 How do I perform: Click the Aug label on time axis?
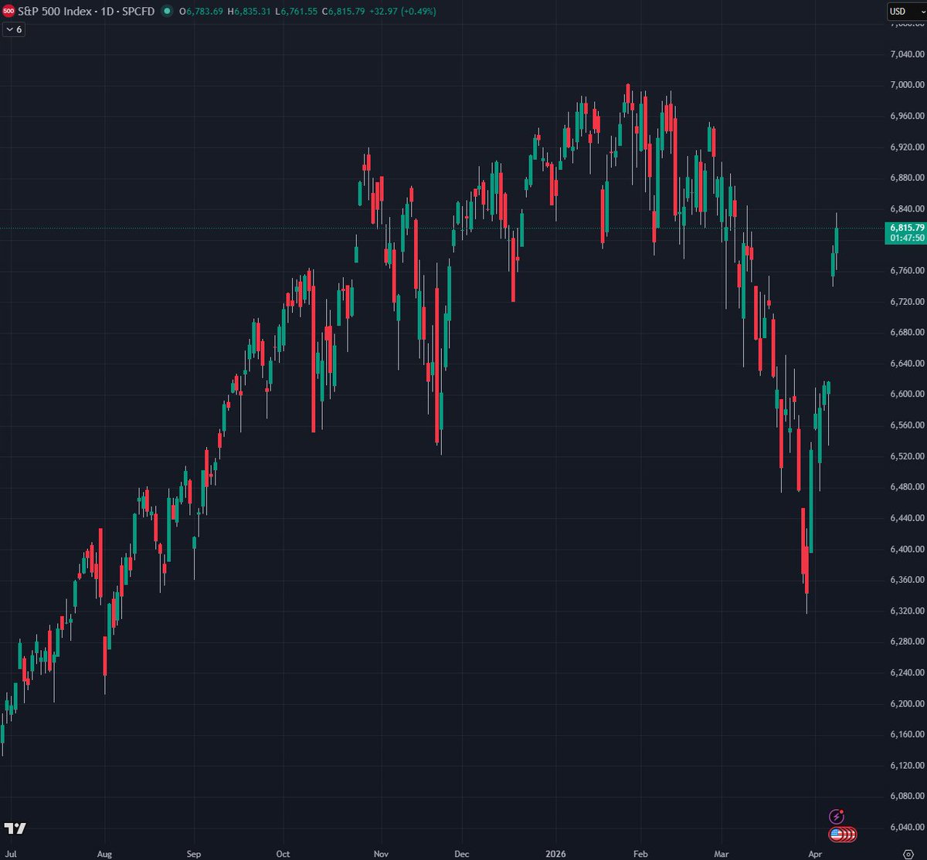(105, 855)
